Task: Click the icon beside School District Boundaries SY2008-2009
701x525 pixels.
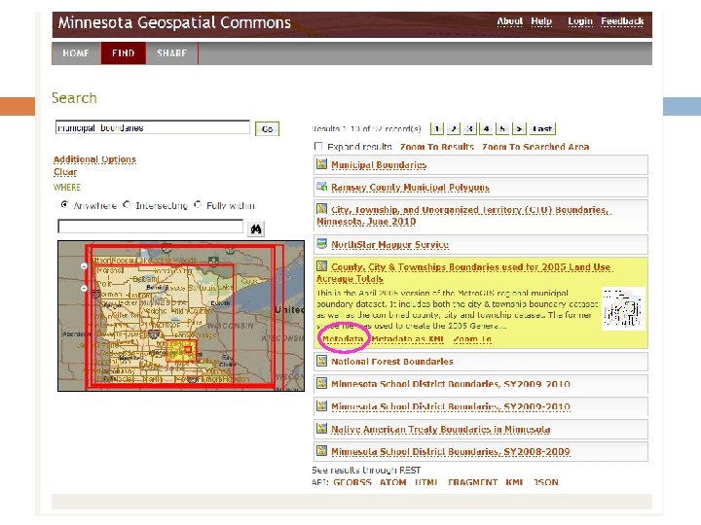Action: click(321, 450)
